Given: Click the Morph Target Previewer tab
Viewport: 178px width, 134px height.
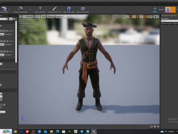Looking at the screenshot, I should coord(169,16).
